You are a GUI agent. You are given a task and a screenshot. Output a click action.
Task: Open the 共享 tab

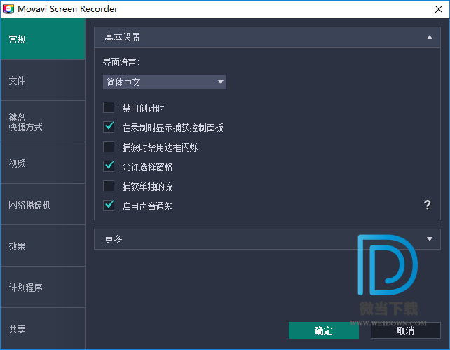[43, 328]
